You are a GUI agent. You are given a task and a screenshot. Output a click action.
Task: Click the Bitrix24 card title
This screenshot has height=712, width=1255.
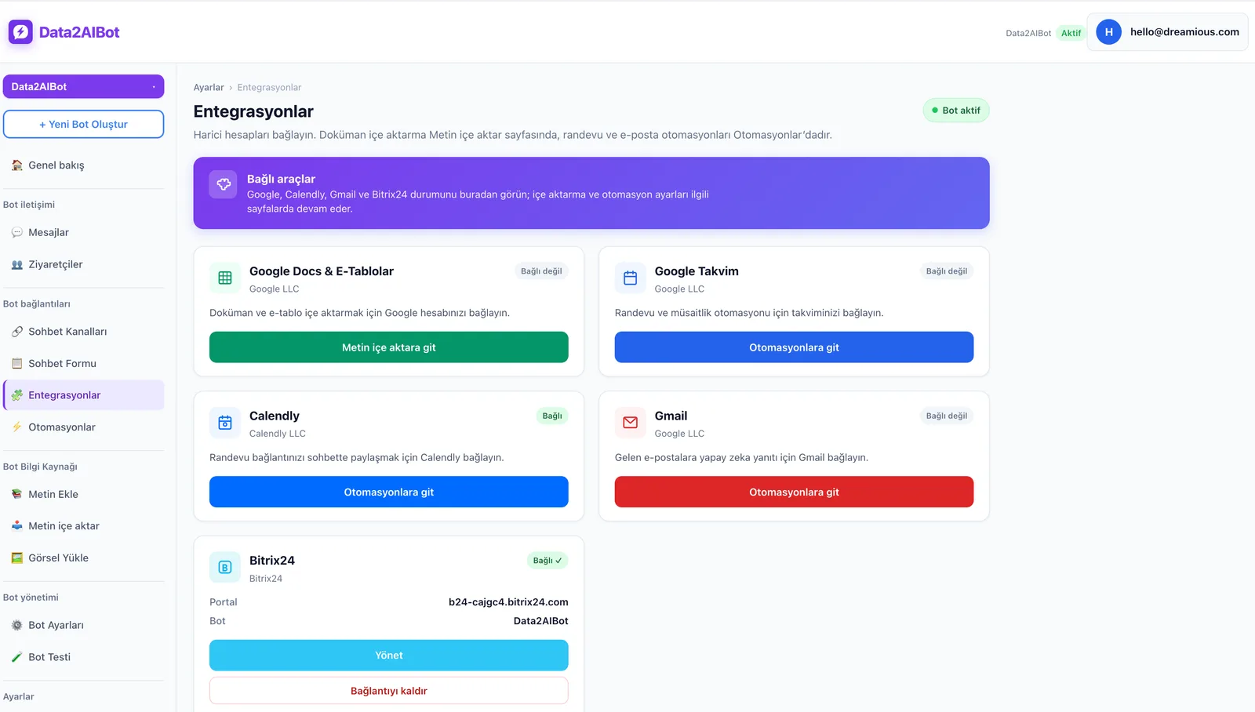(x=272, y=561)
